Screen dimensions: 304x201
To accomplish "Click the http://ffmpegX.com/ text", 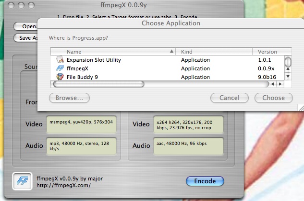I will click(x=63, y=185).
